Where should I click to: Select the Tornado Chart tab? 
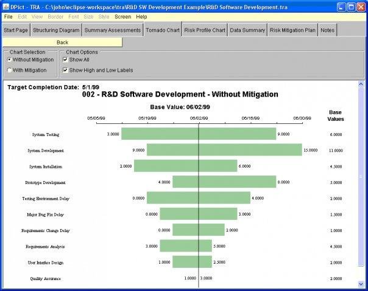point(163,30)
